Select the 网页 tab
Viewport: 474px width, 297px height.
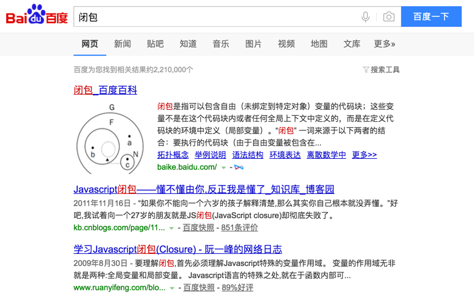[x=90, y=44]
